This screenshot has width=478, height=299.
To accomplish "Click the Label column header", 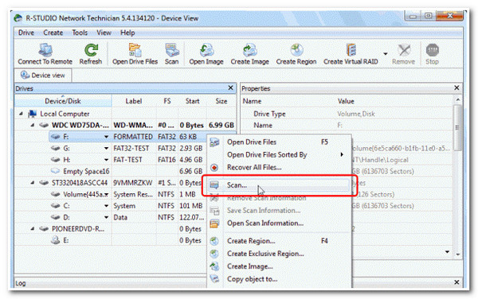I will point(134,101).
